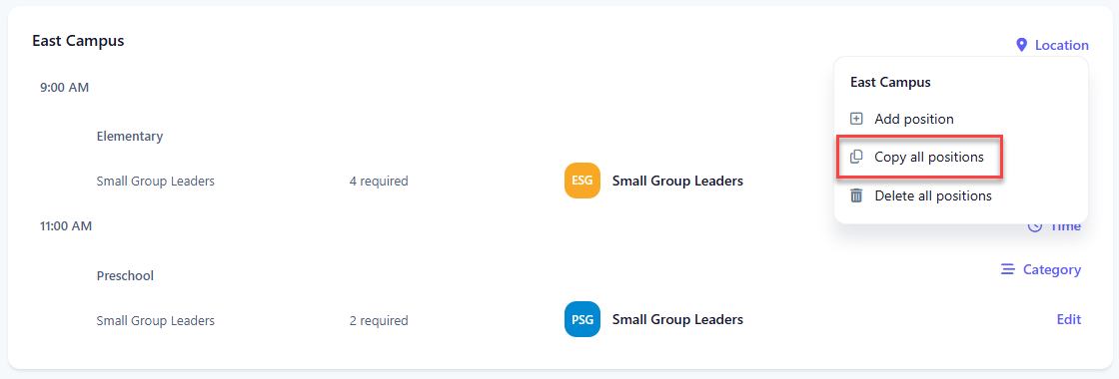Screen dimensions: 1119x379
Task: Click the clock icon beside Time
Action: (1035, 225)
